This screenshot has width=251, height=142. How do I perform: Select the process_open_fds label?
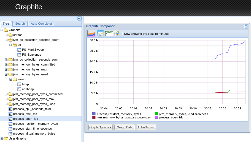pos(26,119)
